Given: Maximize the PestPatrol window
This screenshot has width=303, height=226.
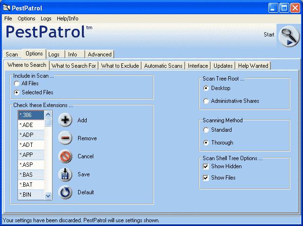Looking at the screenshot, I should pyautogui.click(x=284, y=8).
